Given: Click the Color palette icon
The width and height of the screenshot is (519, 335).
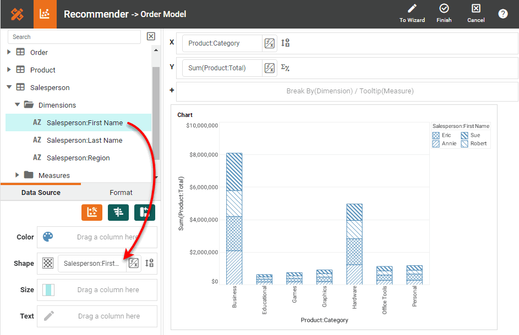Looking at the screenshot, I should pyautogui.click(x=48, y=237).
